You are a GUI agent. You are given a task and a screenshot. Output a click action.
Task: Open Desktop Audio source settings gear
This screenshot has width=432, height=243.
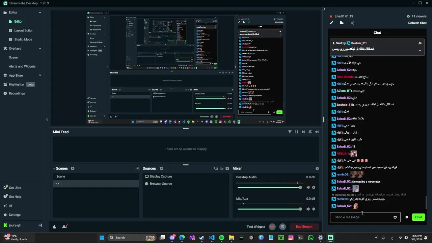pos(314,187)
